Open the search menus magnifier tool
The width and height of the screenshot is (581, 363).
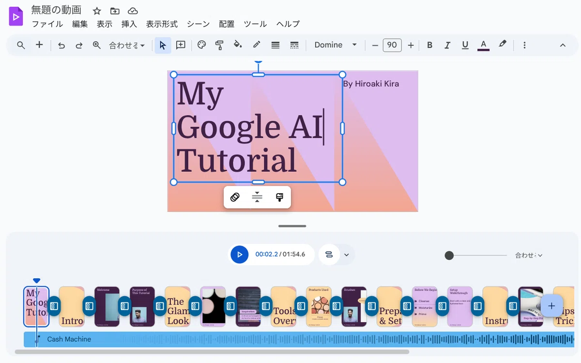pyautogui.click(x=21, y=45)
